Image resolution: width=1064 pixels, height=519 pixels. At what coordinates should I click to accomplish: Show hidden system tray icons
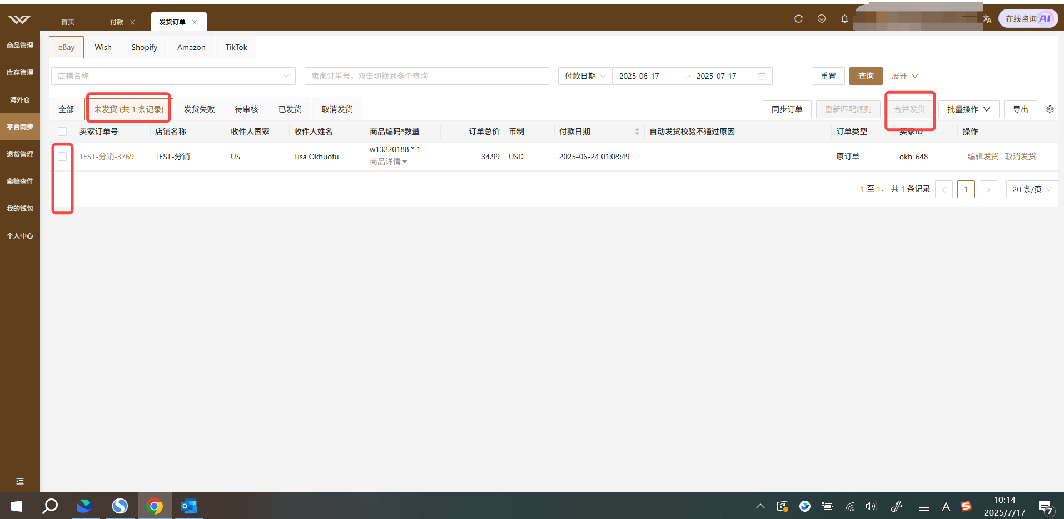click(x=760, y=506)
